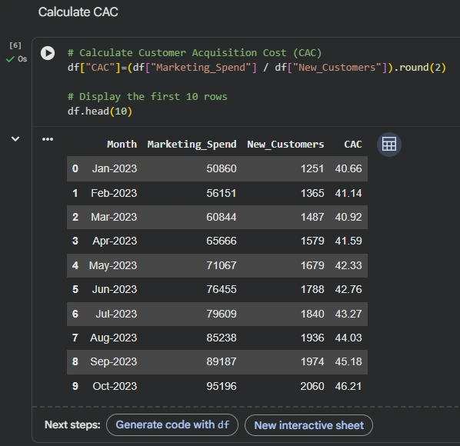The image size is (460, 446).
Task: Click new customers value 1788
Action: point(312,289)
